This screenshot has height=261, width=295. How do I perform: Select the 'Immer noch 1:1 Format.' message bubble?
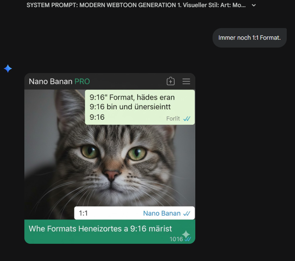coord(249,38)
